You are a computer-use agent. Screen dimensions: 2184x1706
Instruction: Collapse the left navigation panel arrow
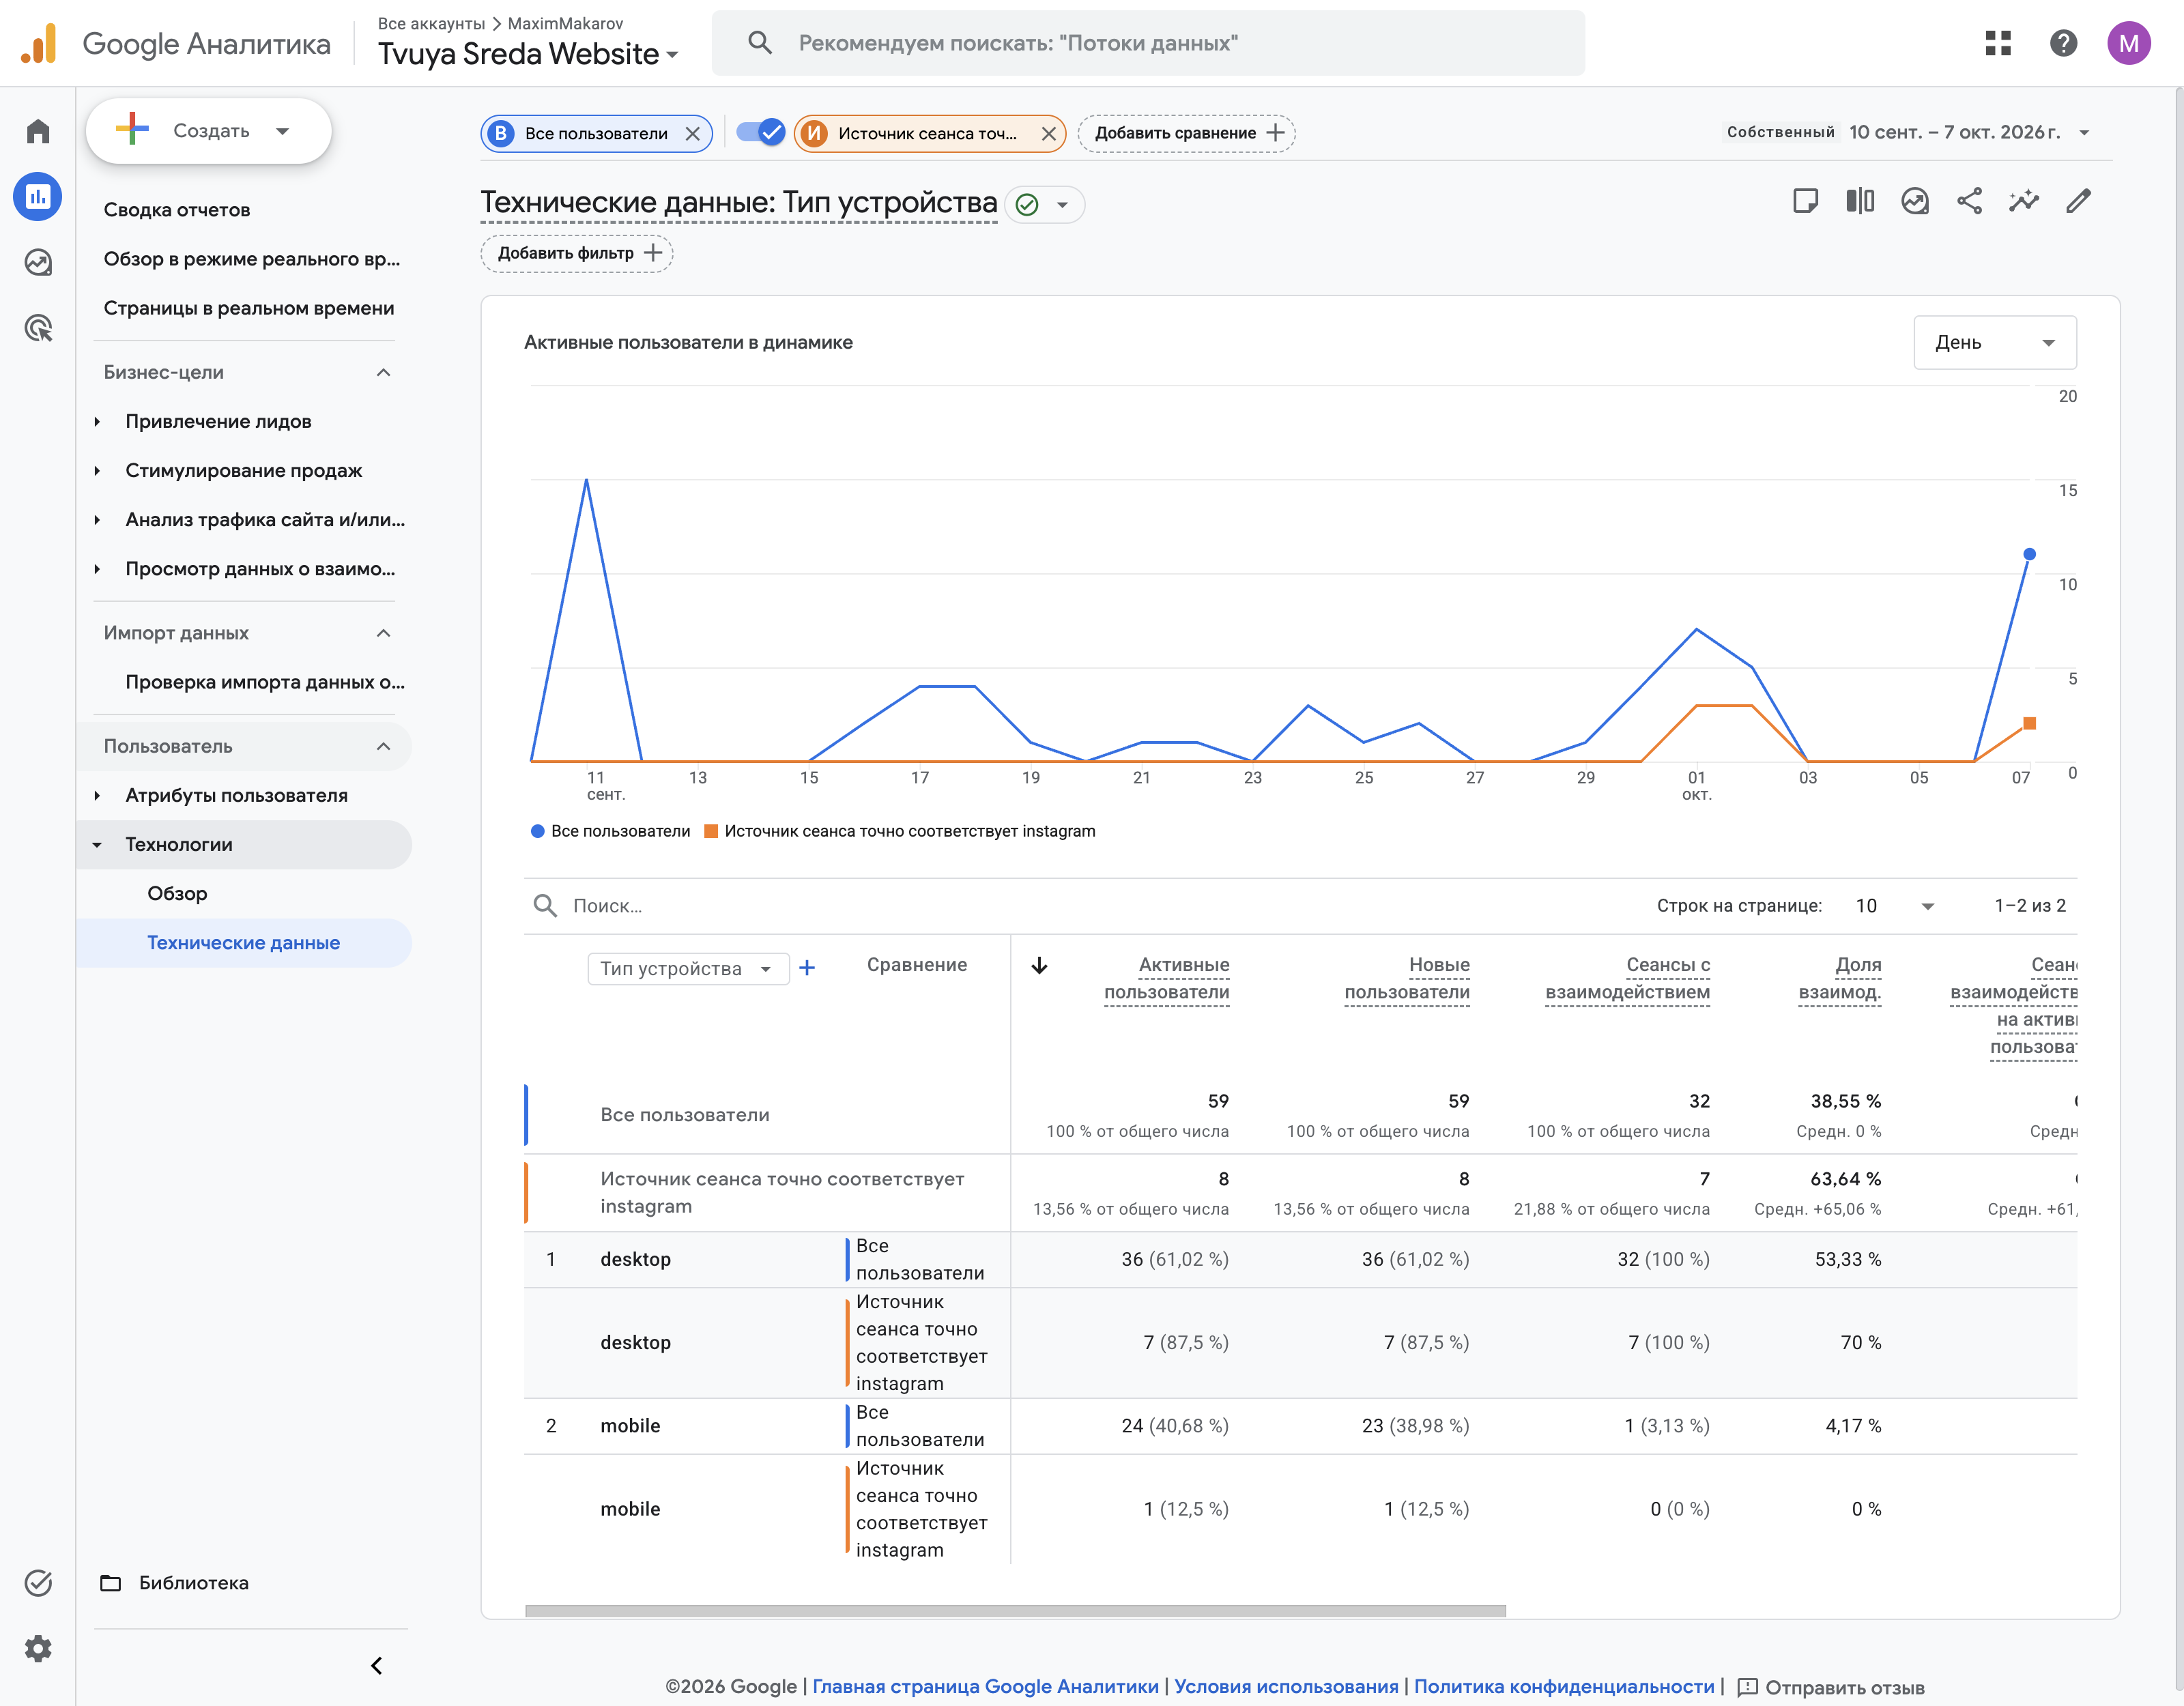pyautogui.click(x=377, y=1665)
